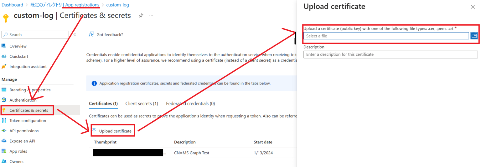Click the App roles icon
481x167 pixels.
pyautogui.click(x=4, y=151)
